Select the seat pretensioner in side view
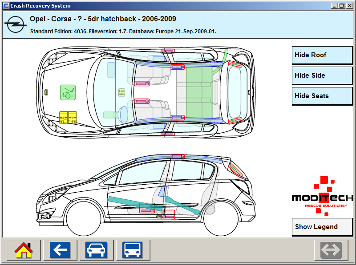This screenshot has height=265, width=356. (147, 208)
